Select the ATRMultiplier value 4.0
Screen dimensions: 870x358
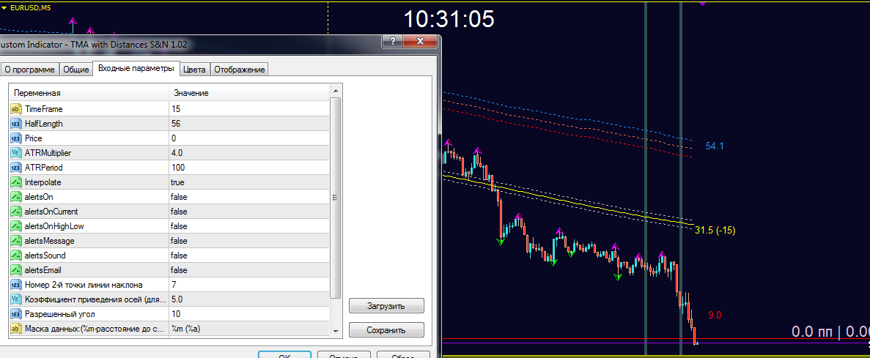click(249, 152)
